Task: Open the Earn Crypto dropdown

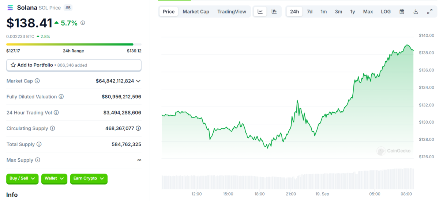Action: click(x=89, y=178)
